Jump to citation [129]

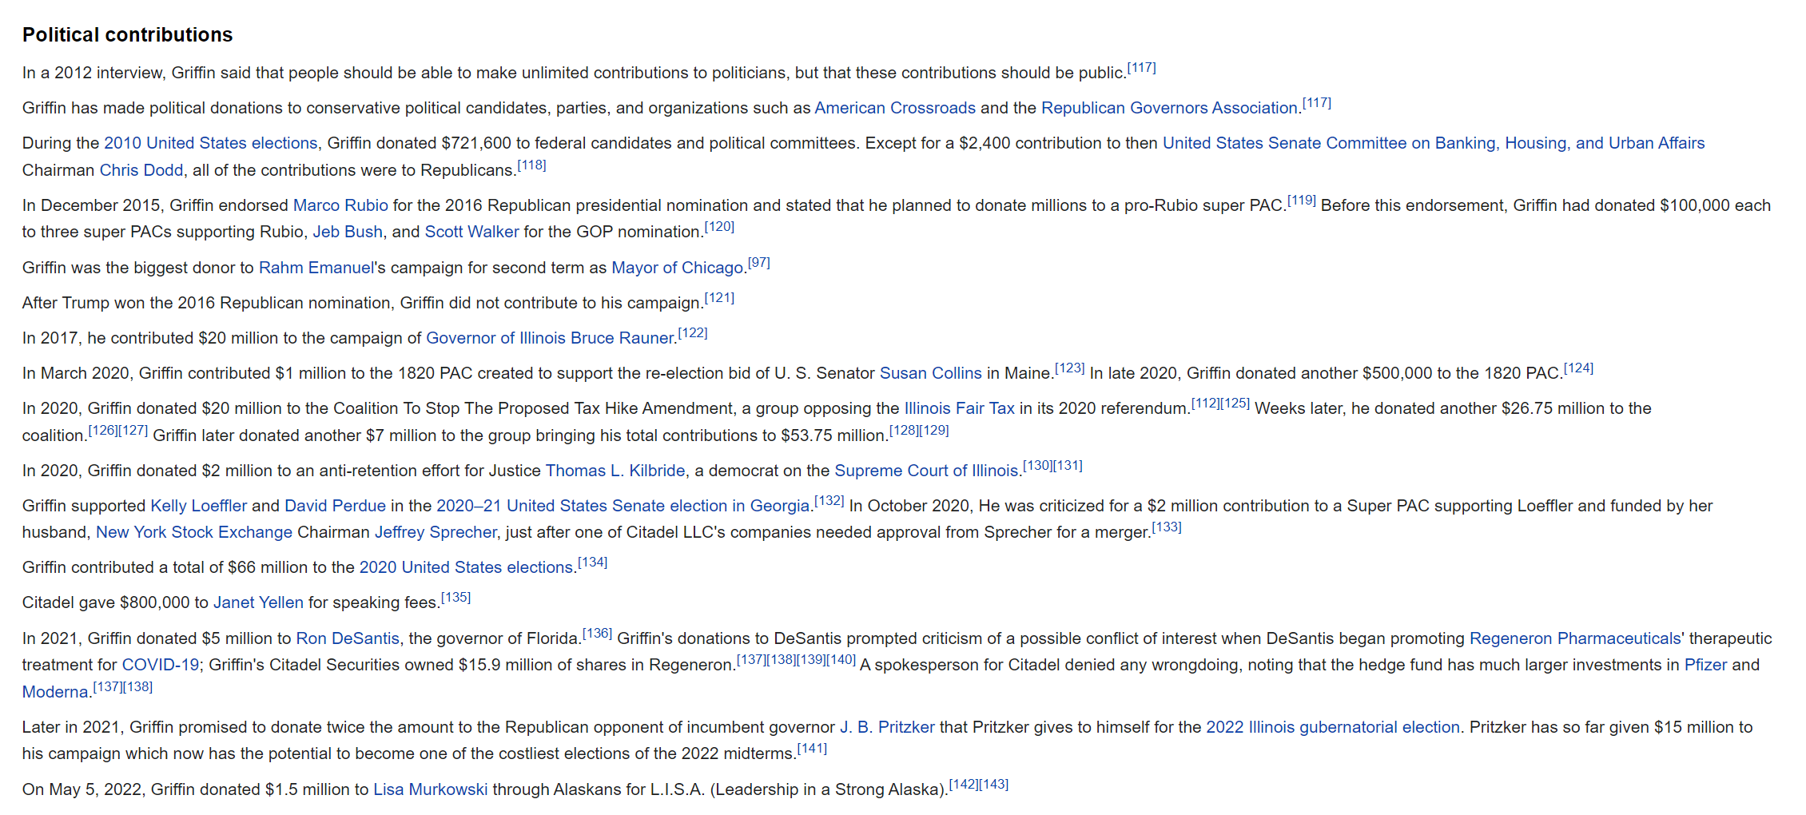(x=935, y=431)
